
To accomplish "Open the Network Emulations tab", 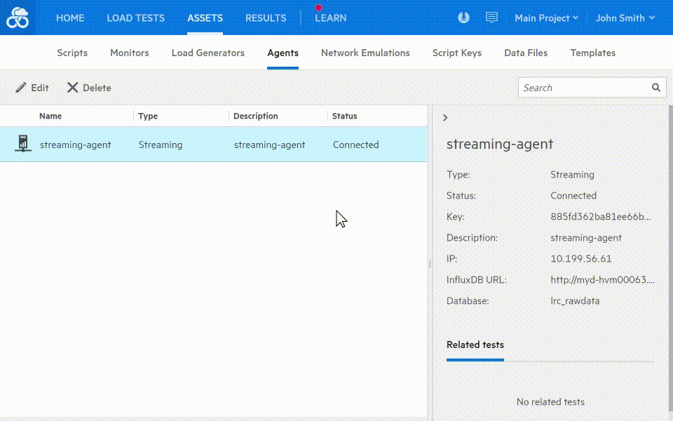I will pos(365,53).
